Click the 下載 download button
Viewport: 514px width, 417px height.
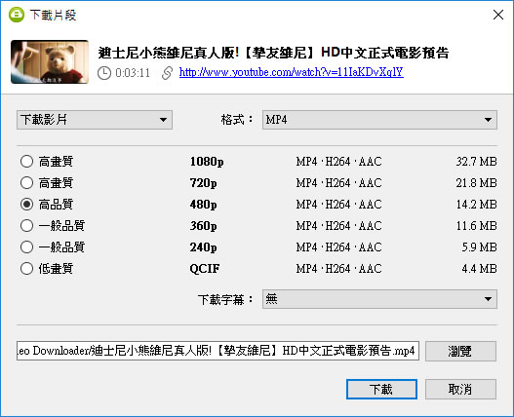(381, 390)
